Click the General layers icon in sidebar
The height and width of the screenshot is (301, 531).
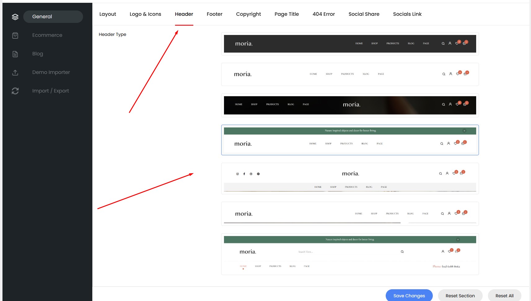click(15, 17)
